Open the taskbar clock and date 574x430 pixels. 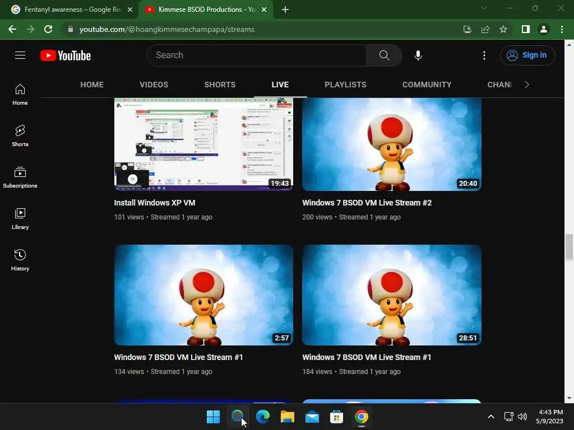coord(549,417)
